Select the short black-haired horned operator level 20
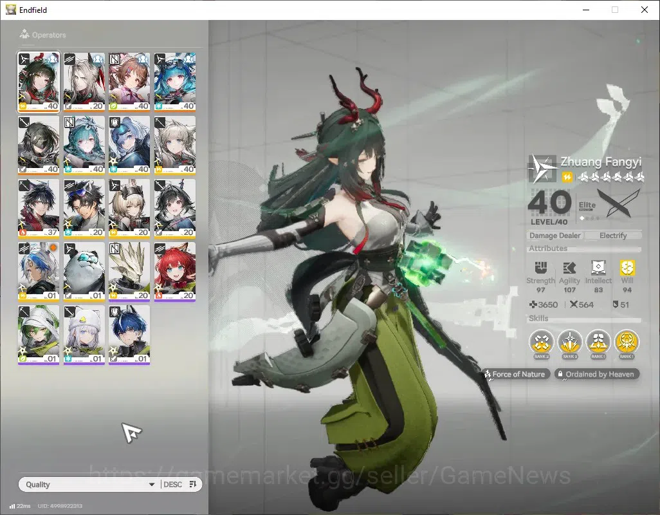This screenshot has height=515, width=660. click(x=175, y=209)
